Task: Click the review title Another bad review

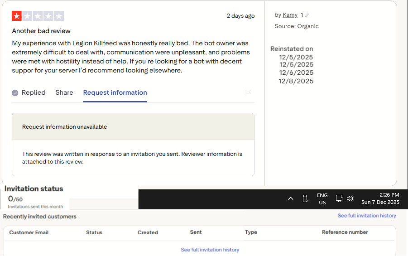Action: pos(41,31)
